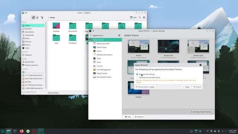
Task: Select the 463.9 GiB Internal Drive device
Action: [33, 79]
